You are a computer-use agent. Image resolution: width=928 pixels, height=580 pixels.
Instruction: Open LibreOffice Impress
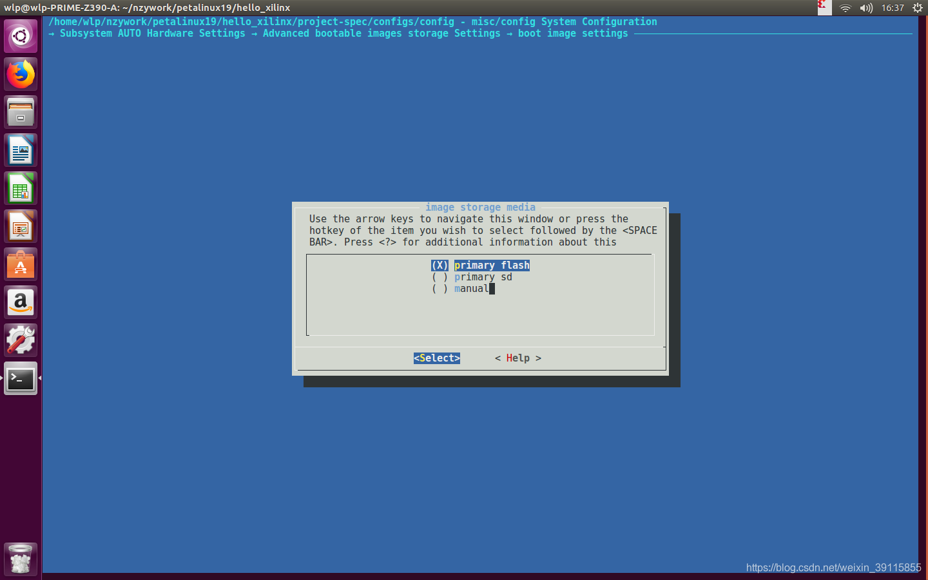[20, 226]
